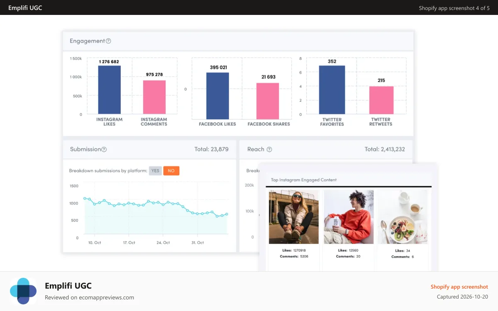
Task: Open the breakfast bowl photo thumbnail
Action: tap(403, 217)
